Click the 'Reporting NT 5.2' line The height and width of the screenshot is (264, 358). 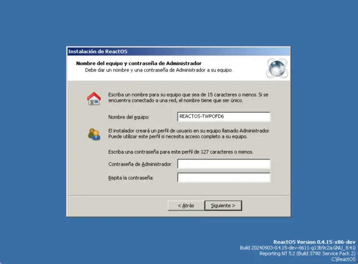307,253
